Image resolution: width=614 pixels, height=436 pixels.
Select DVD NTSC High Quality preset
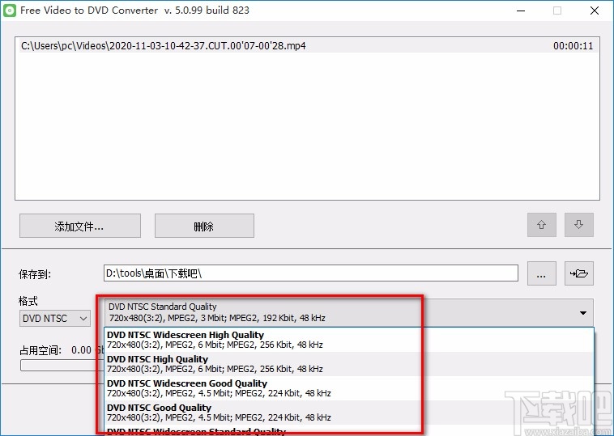pos(349,364)
